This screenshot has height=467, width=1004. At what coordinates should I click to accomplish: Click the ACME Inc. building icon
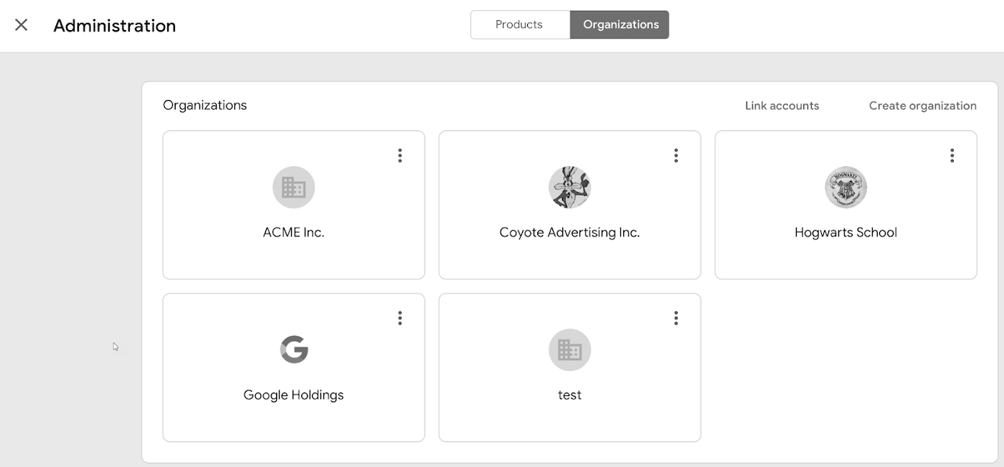(293, 188)
